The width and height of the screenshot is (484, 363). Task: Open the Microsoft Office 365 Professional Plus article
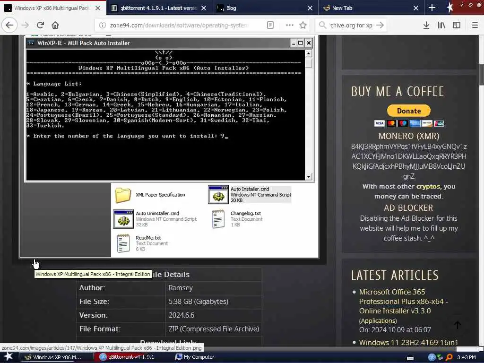[404, 301]
